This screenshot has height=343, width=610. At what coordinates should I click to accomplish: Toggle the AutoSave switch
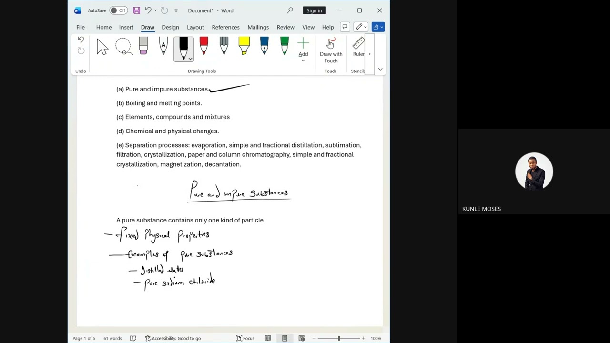coord(118,10)
